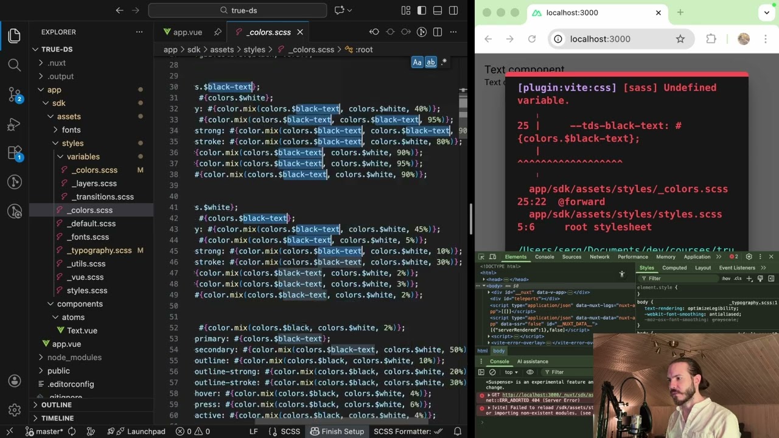Pin icon next to app.vue tab
The height and width of the screenshot is (438, 779).
(217, 32)
